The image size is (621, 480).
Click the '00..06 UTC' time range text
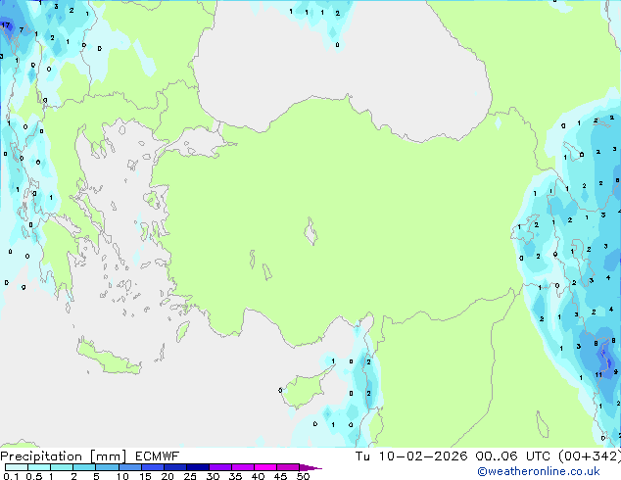click(x=513, y=456)
